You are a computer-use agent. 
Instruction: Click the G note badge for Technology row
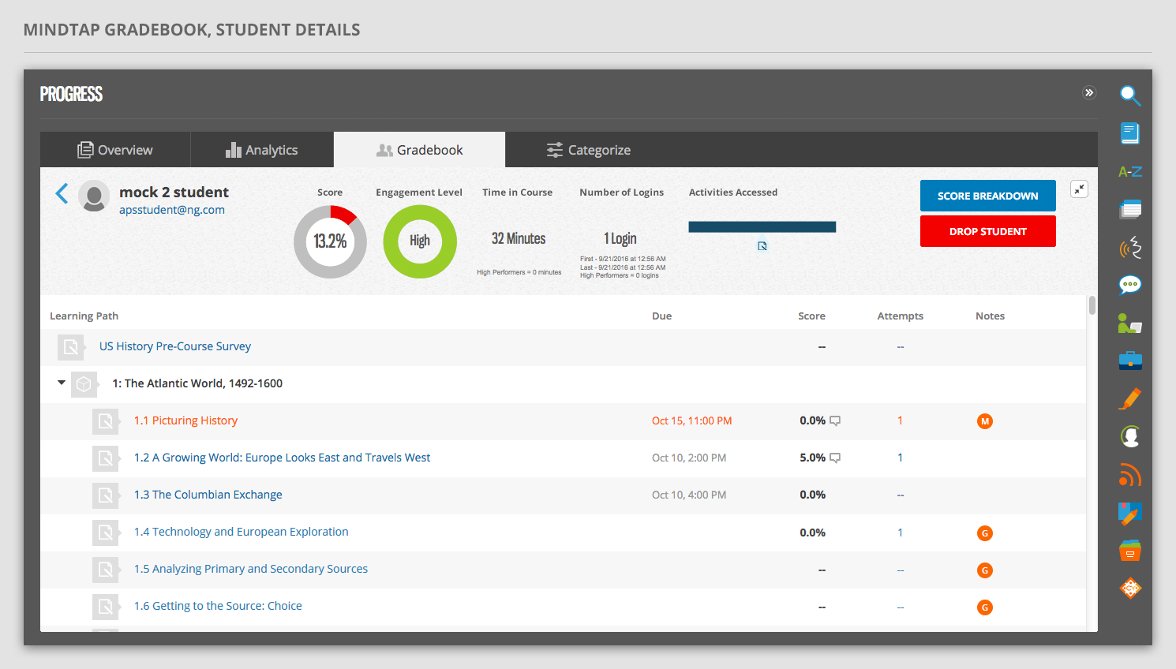click(x=984, y=533)
